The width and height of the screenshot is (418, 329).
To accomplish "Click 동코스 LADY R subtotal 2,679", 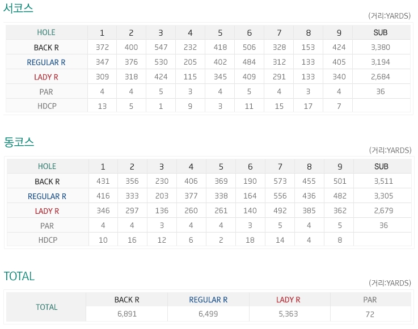I will click(x=383, y=210).
